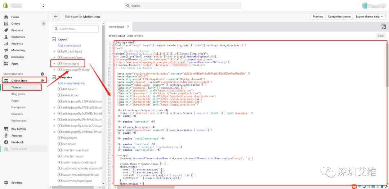The height and width of the screenshot is (189, 389).
Task: Go to Blog posts in sidebar
Action: pos(18,94)
